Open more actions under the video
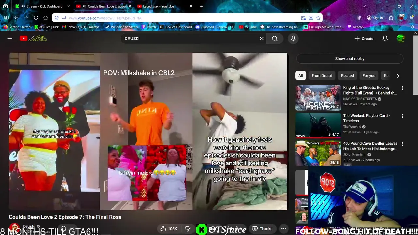Image resolution: width=418 pixels, height=235 pixels. pyautogui.click(x=284, y=229)
